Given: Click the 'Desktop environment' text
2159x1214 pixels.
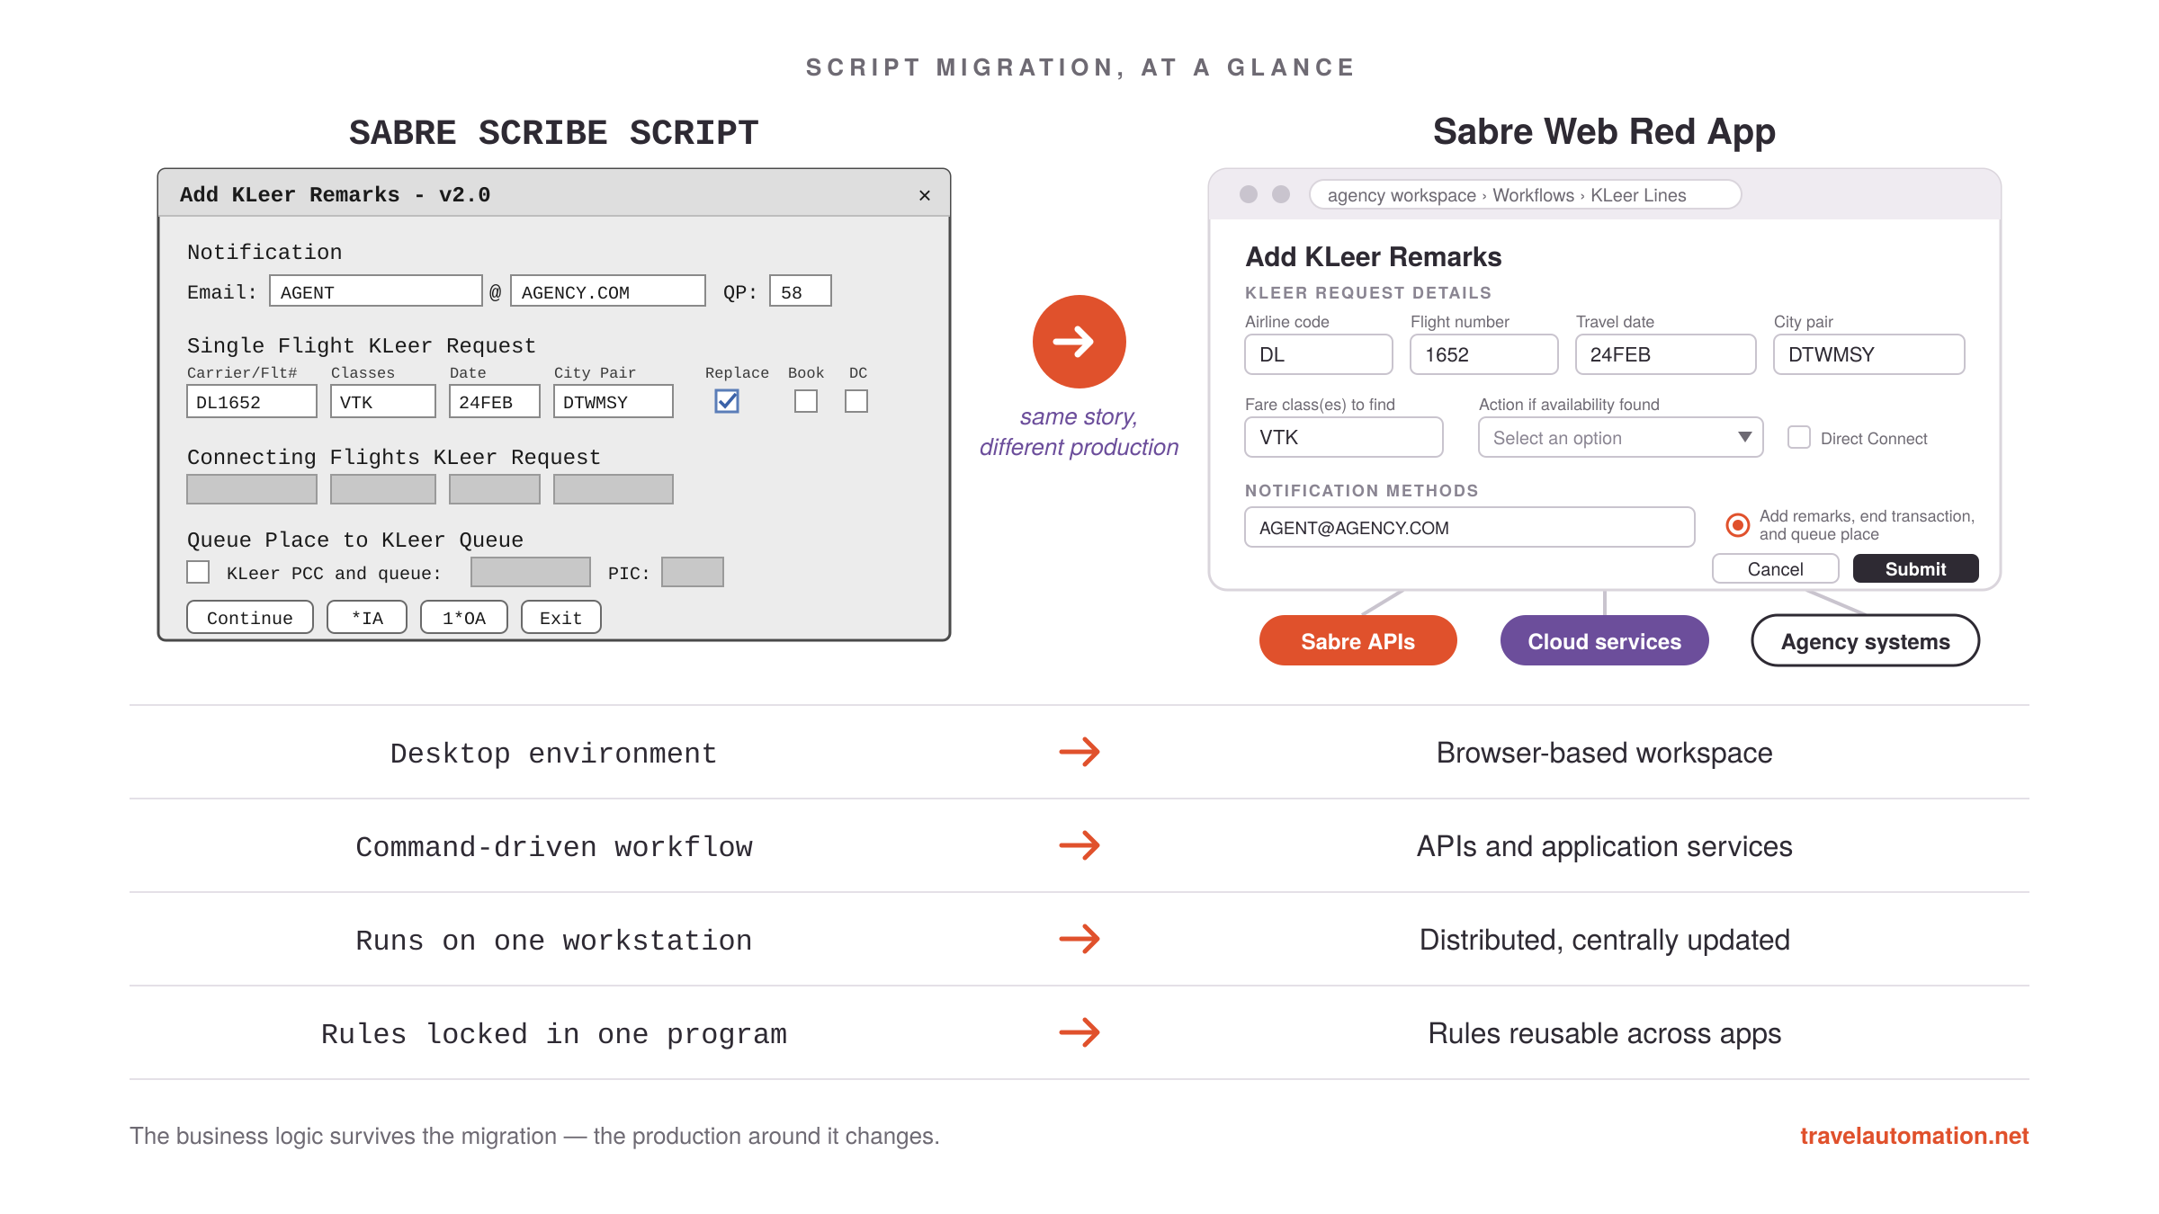Looking at the screenshot, I should (x=554, y=753).
